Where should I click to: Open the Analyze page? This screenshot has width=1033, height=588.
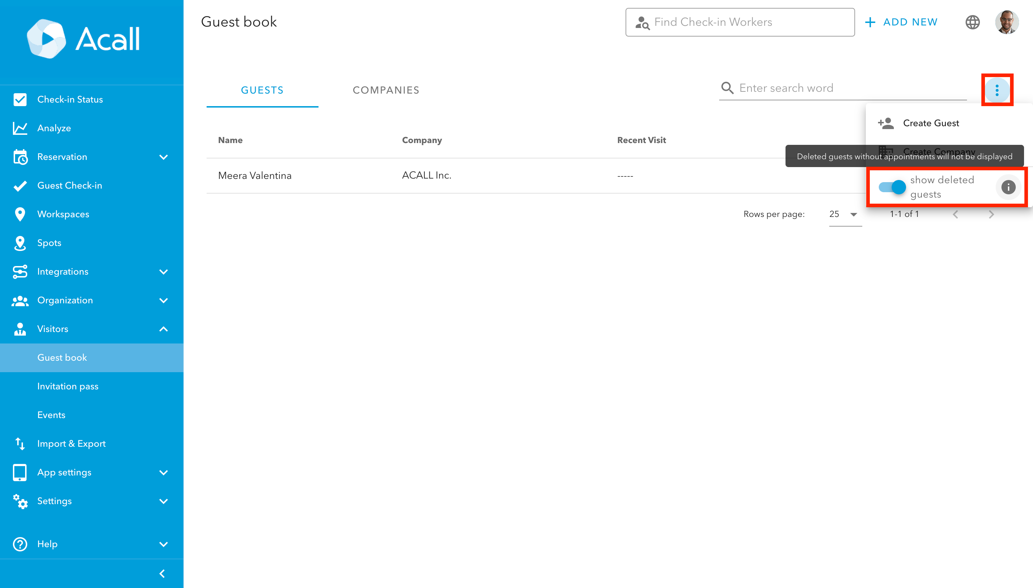coord(92,128)
